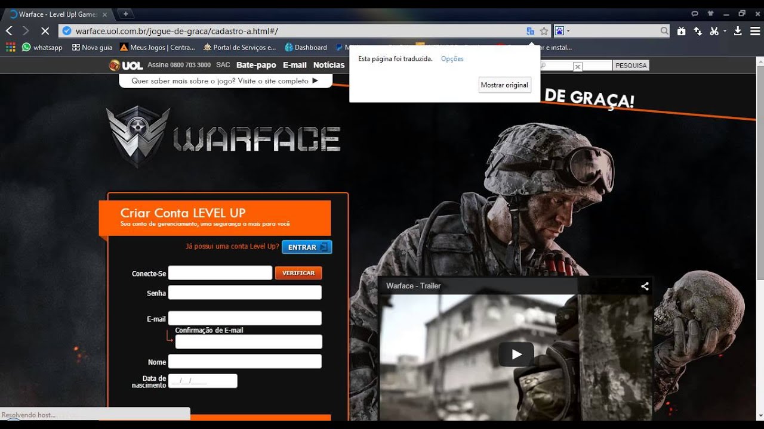Click the share icon on trailer video

(645, 286)
